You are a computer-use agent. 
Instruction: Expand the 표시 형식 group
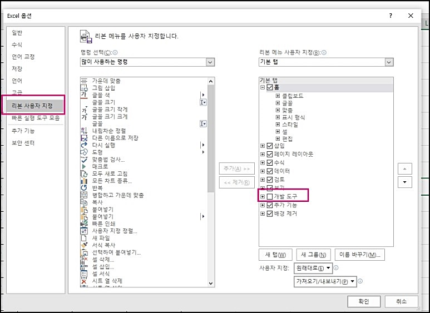coord(278,117)
